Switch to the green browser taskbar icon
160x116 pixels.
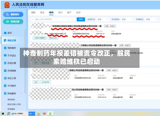click(50, 114)
